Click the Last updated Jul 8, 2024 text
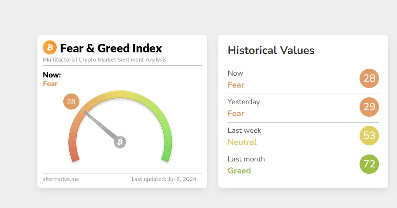 point(164,179)
